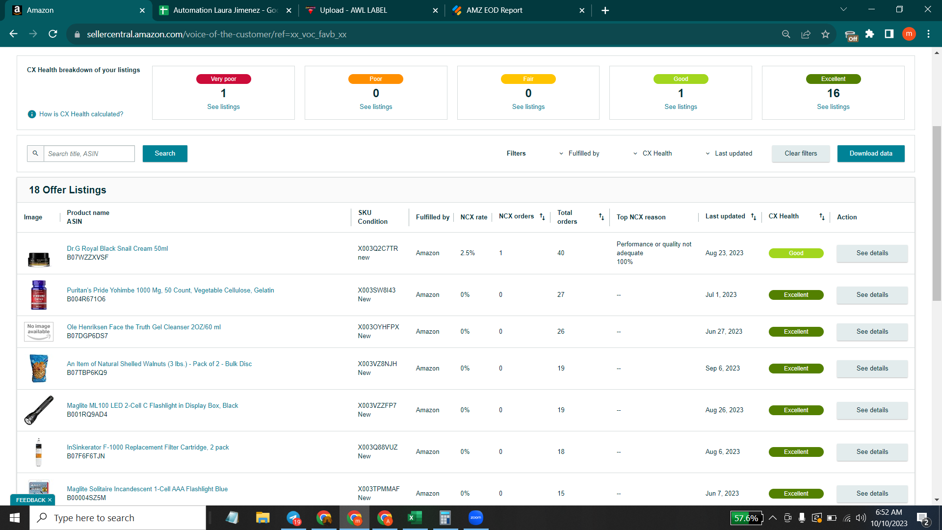Click the teal Search button
942x530 pixels.
coord(165,154)
